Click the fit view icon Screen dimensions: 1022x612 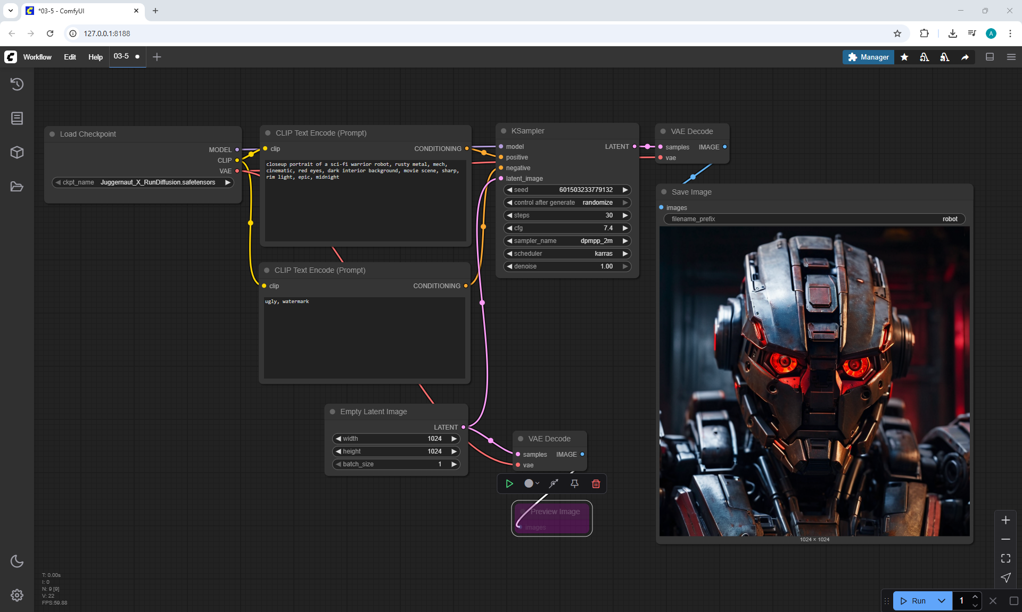click(x=1005, y=558)
